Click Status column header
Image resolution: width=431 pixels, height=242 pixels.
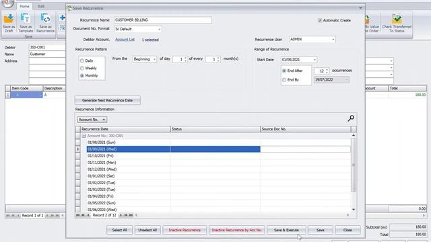215,129
